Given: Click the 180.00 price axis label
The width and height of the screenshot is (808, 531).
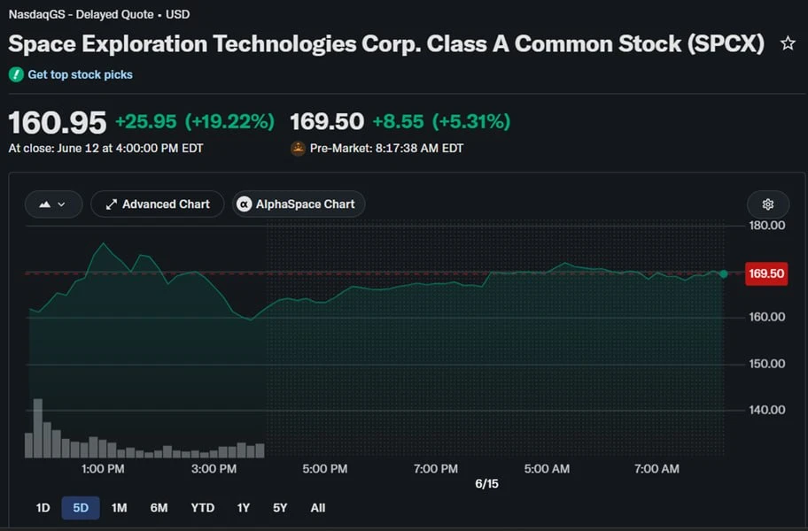Looking at the screenshot, I should (x=766, y=226).
